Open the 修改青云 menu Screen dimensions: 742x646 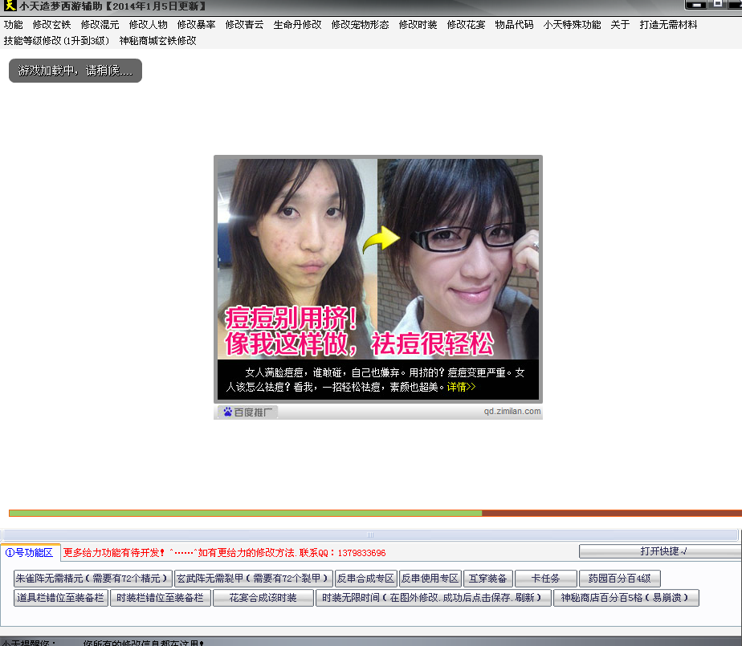[245, 25]
